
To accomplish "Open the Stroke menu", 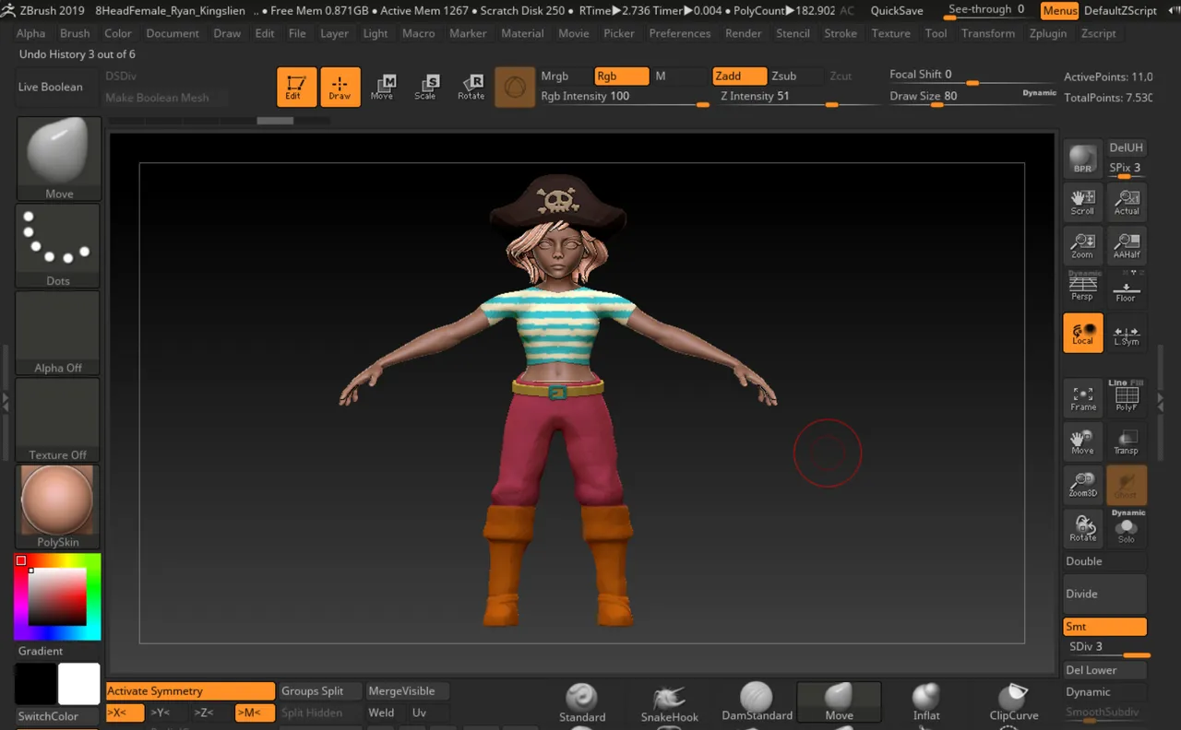I will (x=841, y=33).
